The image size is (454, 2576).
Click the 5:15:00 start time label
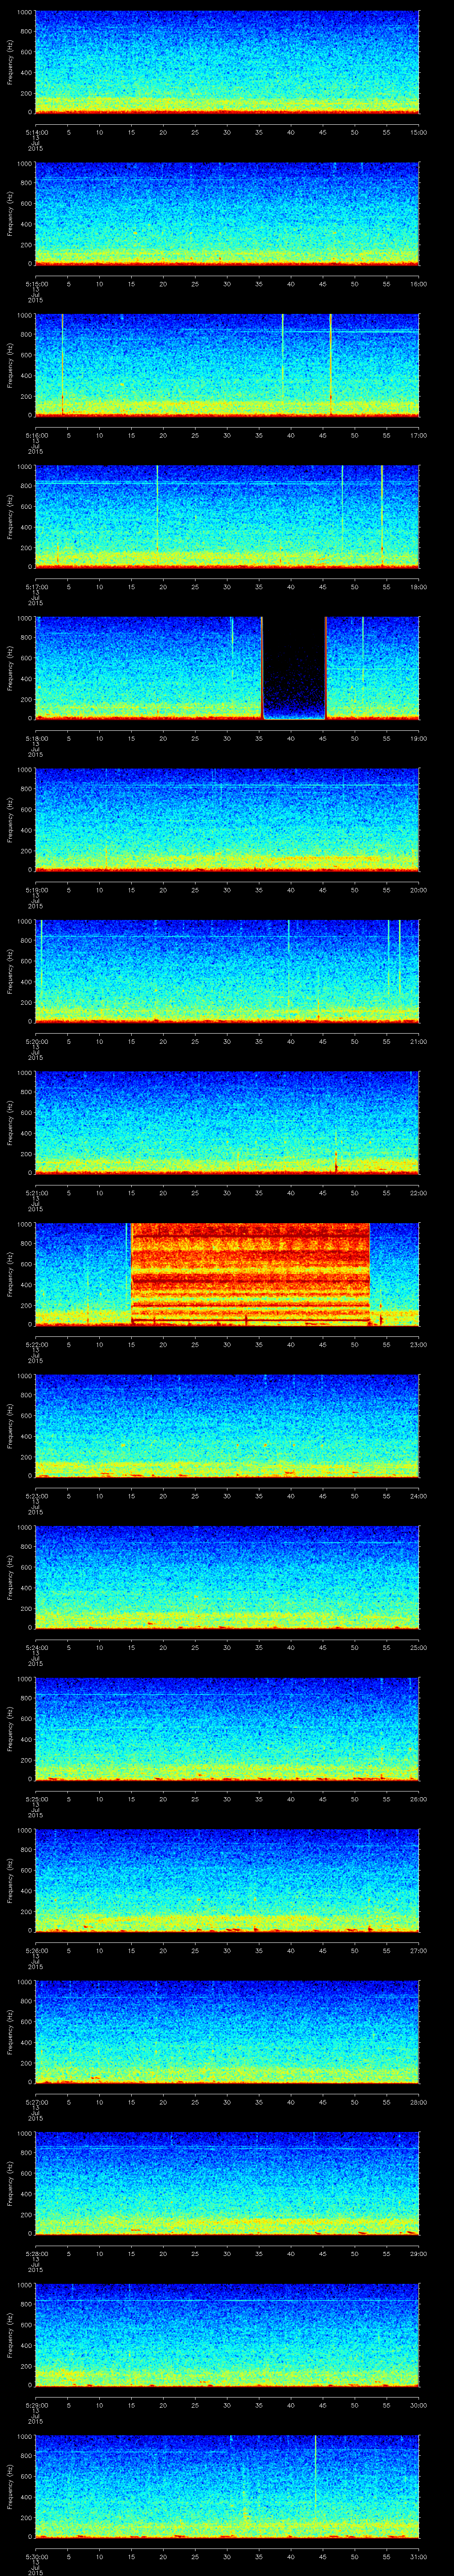pos(36,284)
